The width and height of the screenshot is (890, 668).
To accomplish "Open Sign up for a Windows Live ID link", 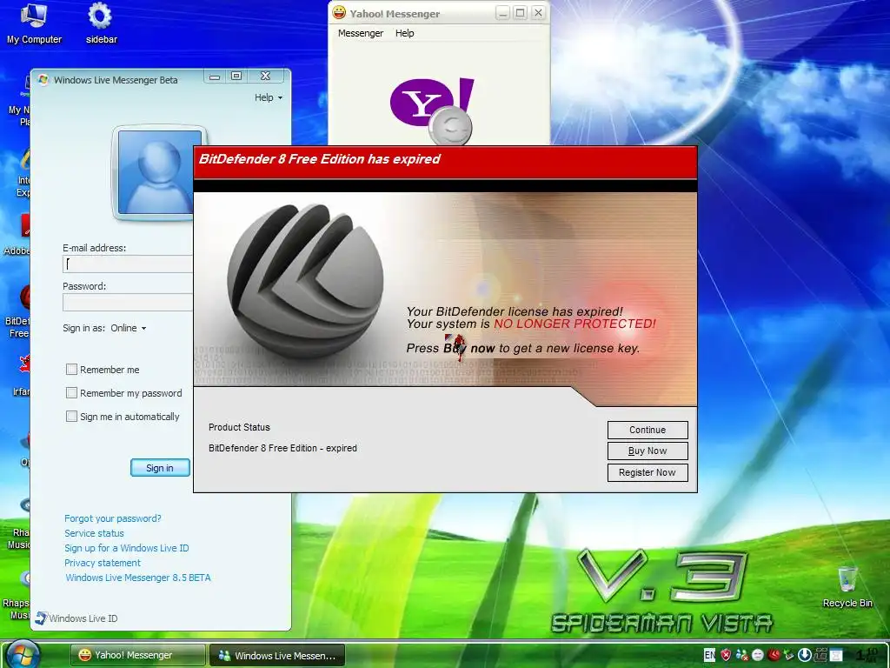I will click(x=127, y=548).
